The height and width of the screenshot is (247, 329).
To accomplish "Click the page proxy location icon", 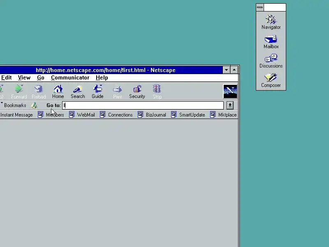I will (x=34, y=105).
